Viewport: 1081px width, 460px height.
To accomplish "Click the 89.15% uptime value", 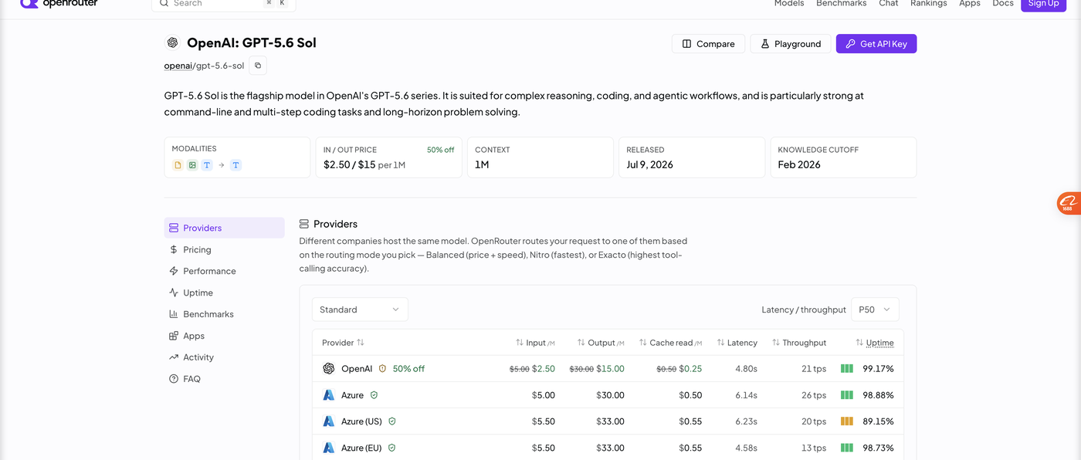I will (879, 421).
